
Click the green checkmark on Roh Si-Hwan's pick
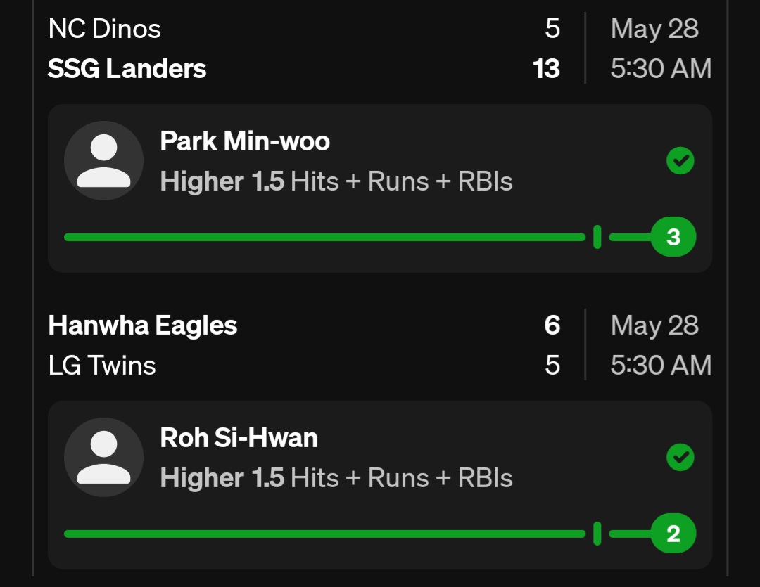pos(680,458)
